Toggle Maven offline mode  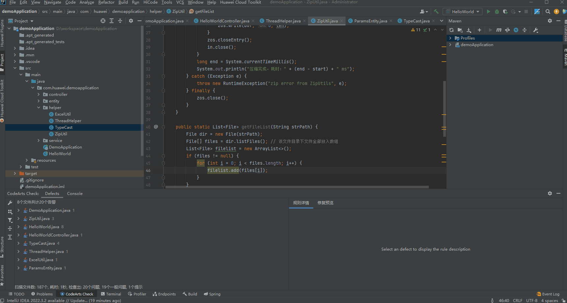tap(507, 30)
